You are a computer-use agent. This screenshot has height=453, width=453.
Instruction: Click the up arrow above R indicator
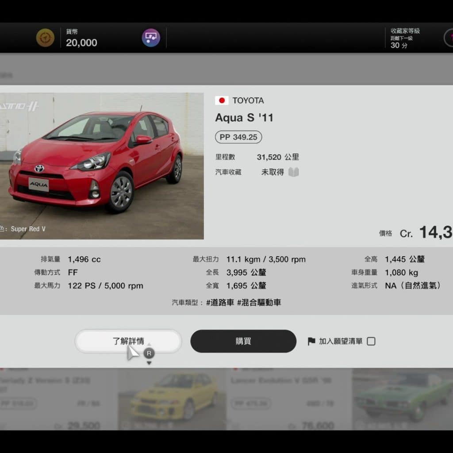coord(149,345)
